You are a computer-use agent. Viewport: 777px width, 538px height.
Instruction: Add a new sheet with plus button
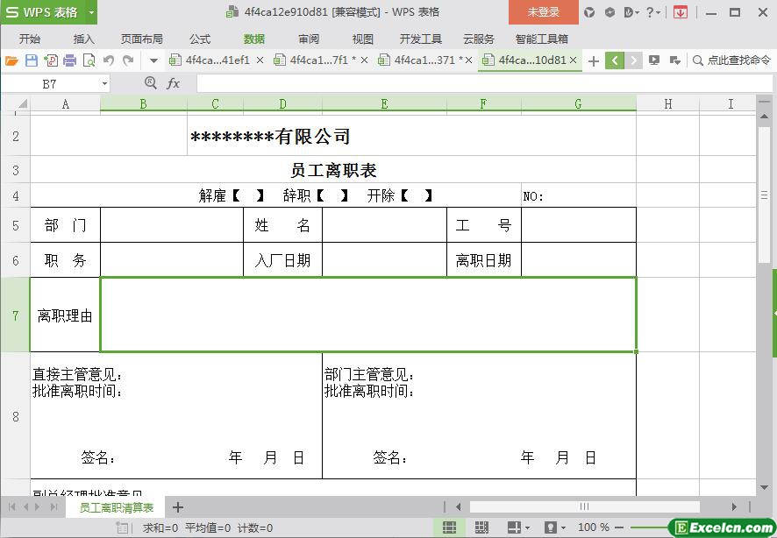click(x=178, y=507)
